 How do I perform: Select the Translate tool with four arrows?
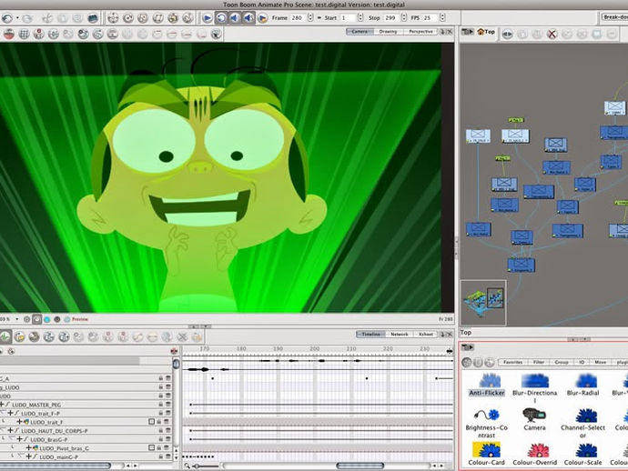pyautogui.click(x=113, y=18)
